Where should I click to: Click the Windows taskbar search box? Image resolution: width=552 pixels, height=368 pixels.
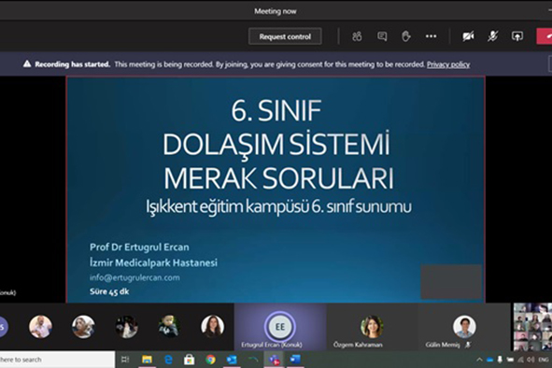[x=57, y=360]
